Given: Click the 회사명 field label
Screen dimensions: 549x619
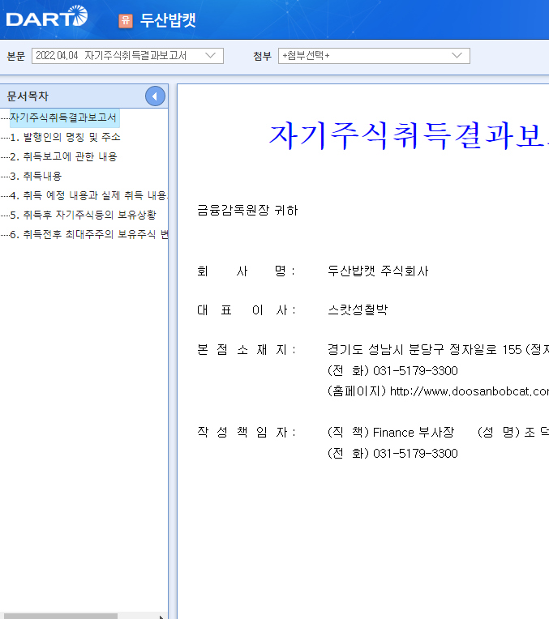Looking at the screenshot, I should (x=246, y=271).
